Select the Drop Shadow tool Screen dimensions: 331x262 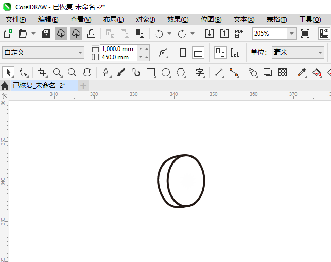click(268, 73)
